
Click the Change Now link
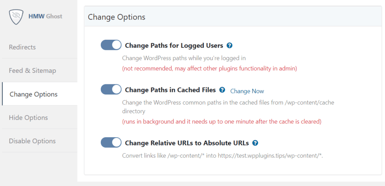click(x=247, y=91)
